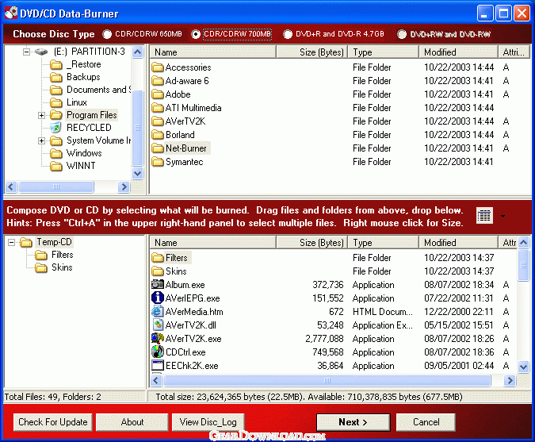Click upper tree scroll left arrow
The width and height of the screenshot is (535, 442).
(11, 186)
